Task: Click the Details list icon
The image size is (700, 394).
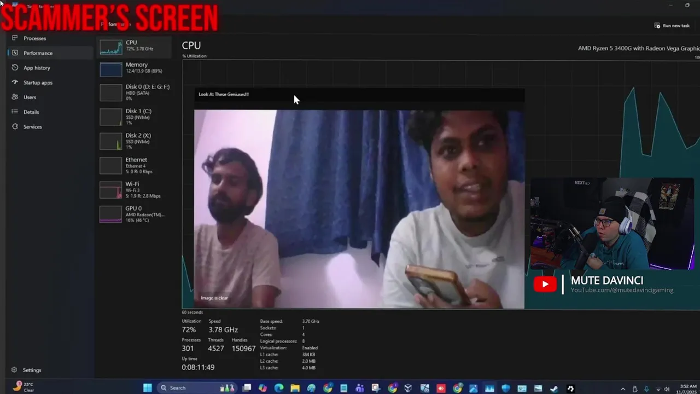Action: (x=14, y=112)
